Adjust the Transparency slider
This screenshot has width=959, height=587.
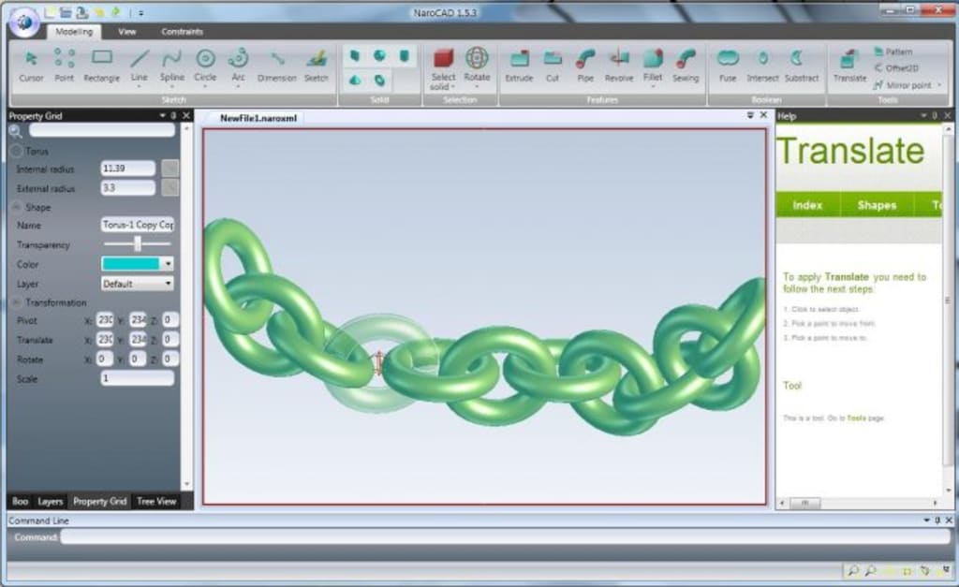[138, 244]
